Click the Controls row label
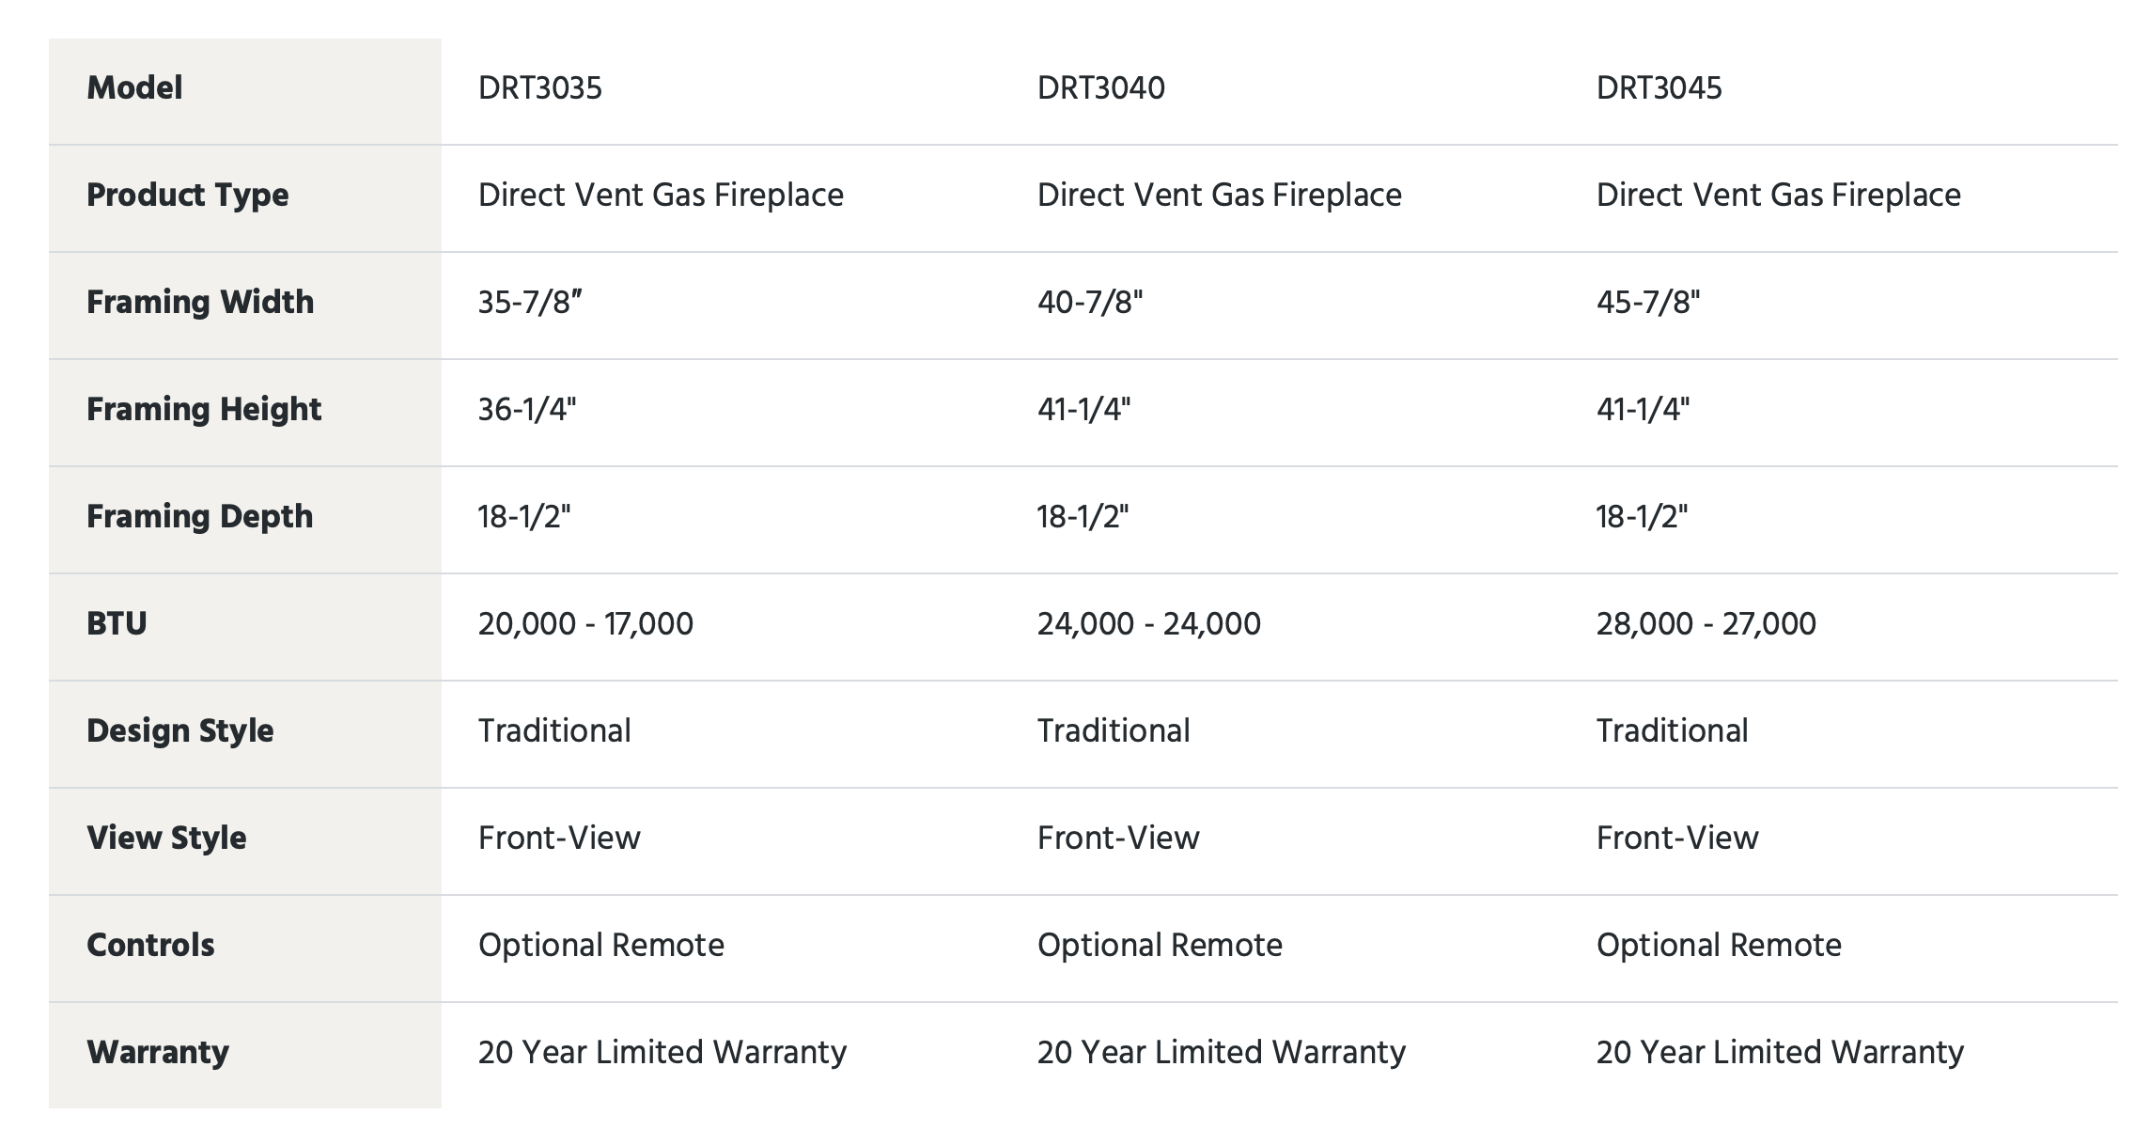Image resolution: width=2150 pixels, height=1145 pixels. [x=150, y=946]
